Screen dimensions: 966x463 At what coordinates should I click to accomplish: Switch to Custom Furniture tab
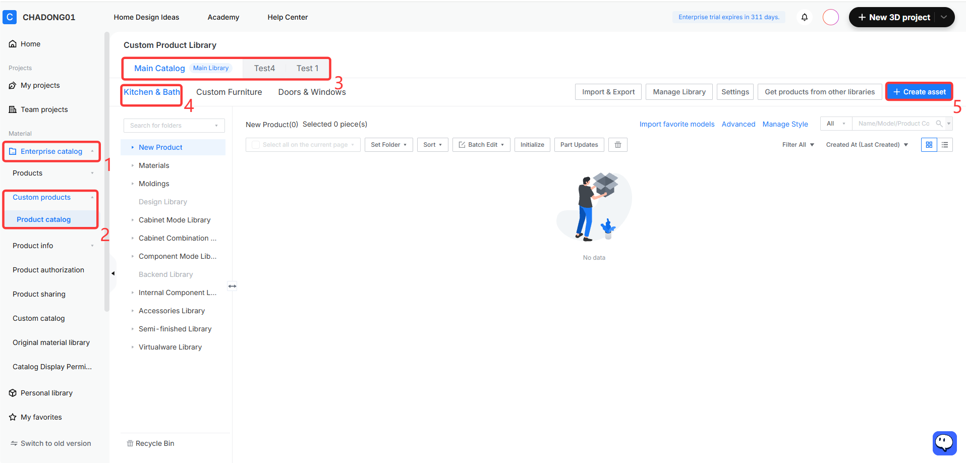229,92
